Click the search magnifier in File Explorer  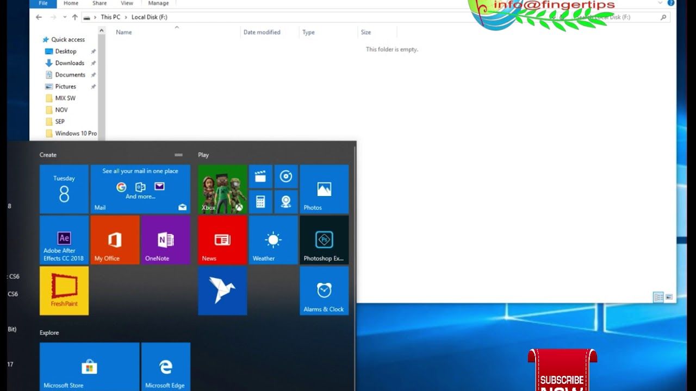pos(663,17)
